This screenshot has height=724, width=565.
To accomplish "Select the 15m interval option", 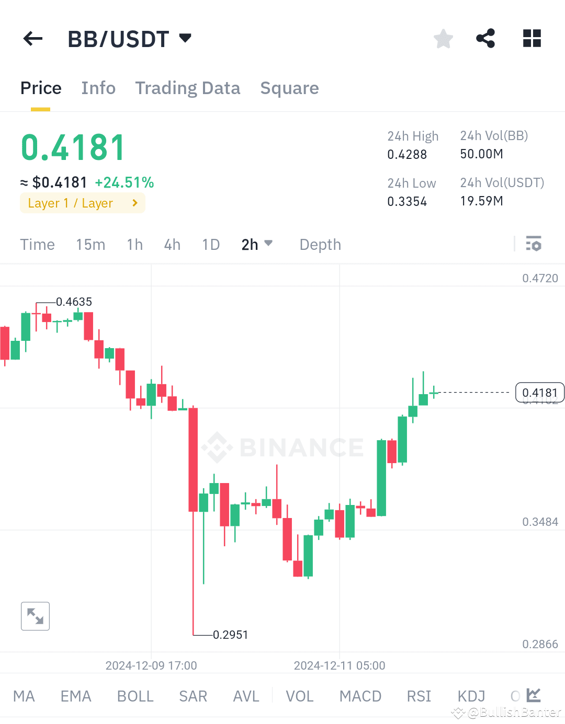I will pyautogui.click(x=91, y=244).
